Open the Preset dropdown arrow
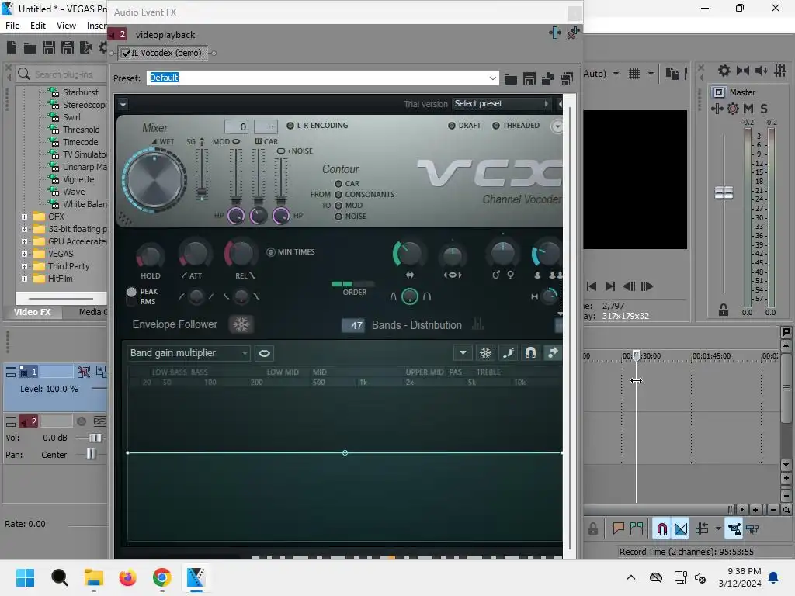The width and height of the screenshot is (795, 596). point(492,78)
